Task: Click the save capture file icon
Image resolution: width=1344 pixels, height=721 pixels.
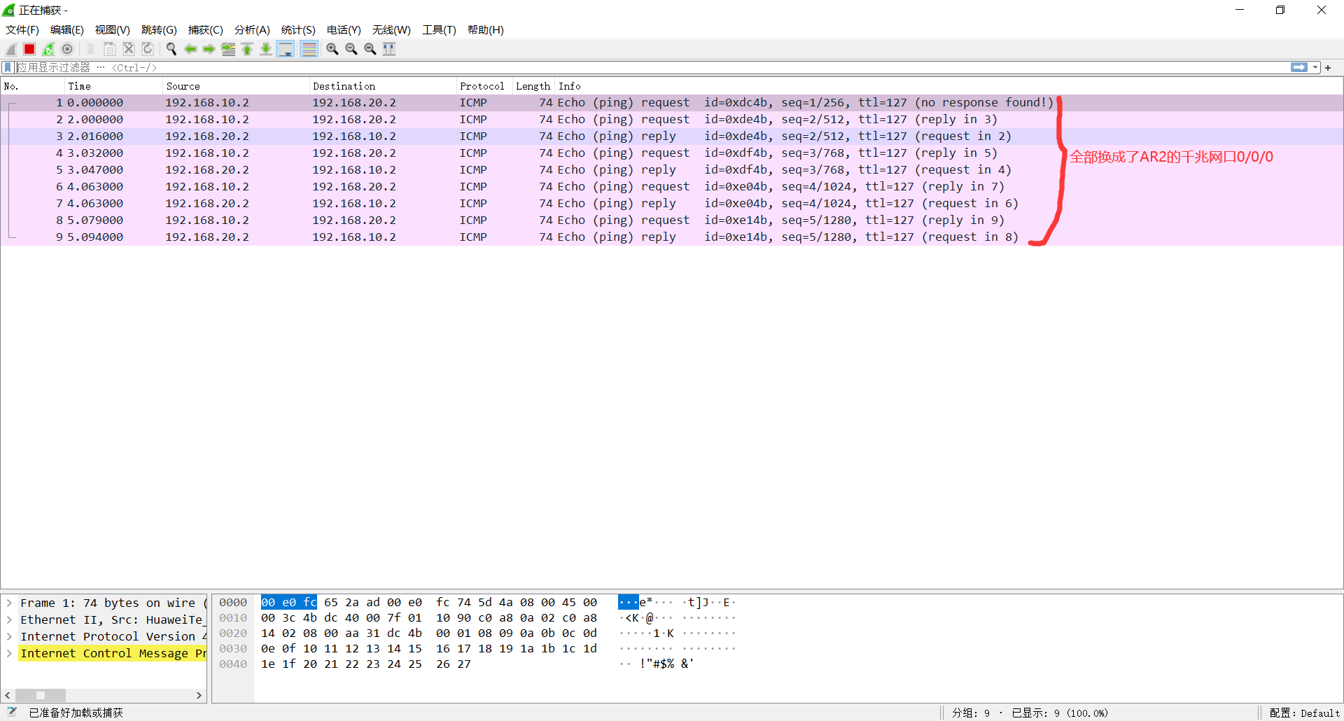Action: [110, 49]
